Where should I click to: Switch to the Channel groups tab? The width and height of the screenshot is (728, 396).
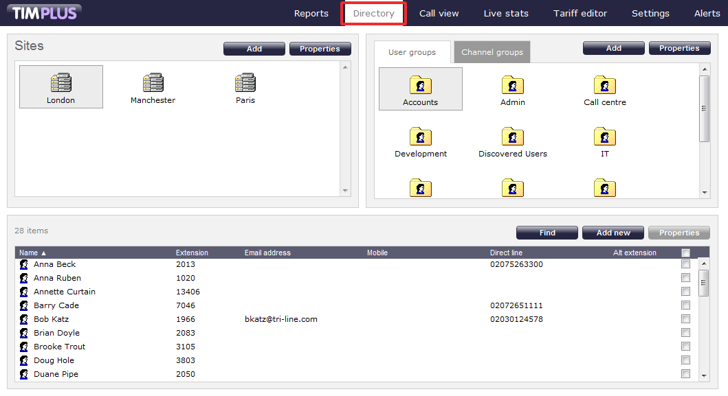[492, 52]
